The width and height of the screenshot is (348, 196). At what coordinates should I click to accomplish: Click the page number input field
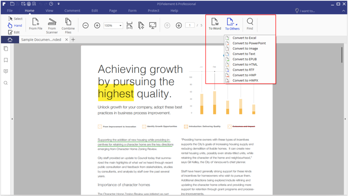pyautogui.click(x=190, y=26)
